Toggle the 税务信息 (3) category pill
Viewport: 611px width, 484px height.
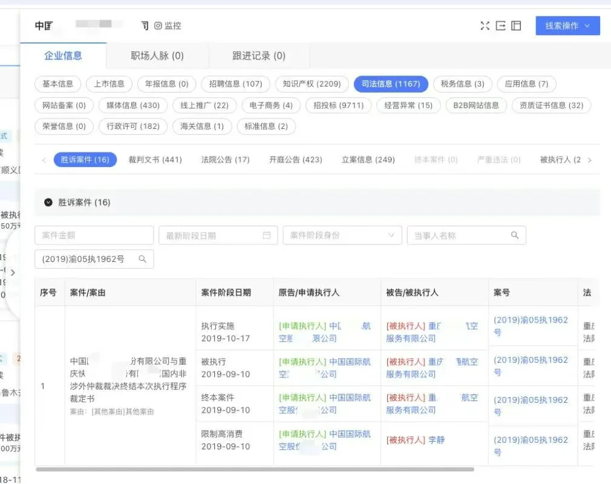pos(463,84)
